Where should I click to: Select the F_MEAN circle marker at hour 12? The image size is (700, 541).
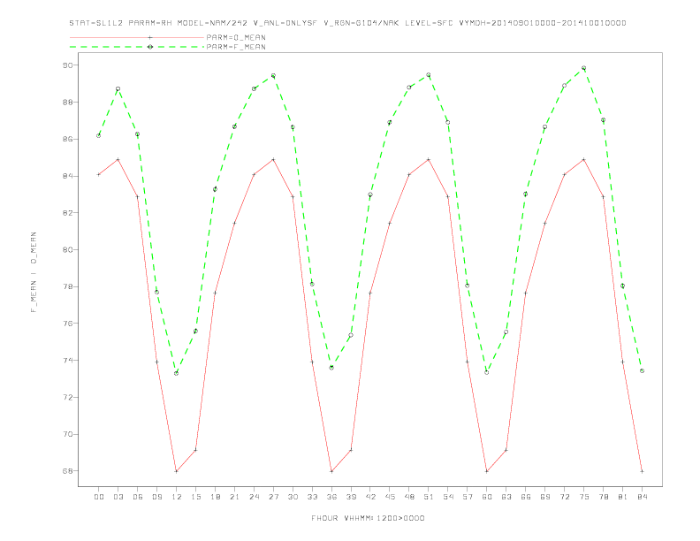point(177,373)
